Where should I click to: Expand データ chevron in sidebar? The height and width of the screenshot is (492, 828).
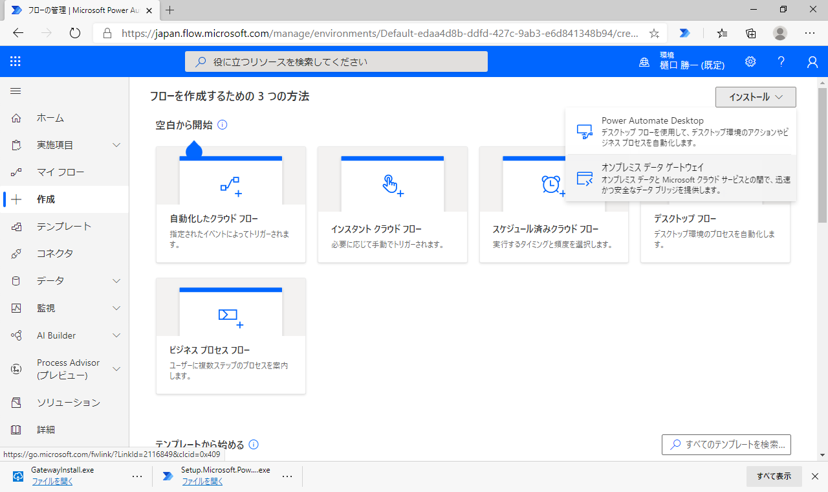(116, 281)
